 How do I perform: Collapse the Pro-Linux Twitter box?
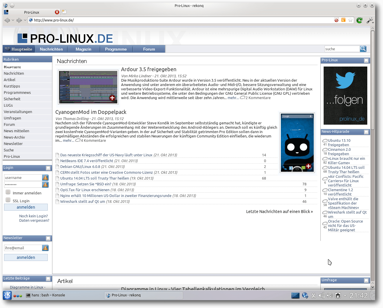pos(366,60)
